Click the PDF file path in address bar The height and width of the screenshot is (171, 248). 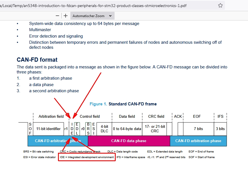pos(93,6)
